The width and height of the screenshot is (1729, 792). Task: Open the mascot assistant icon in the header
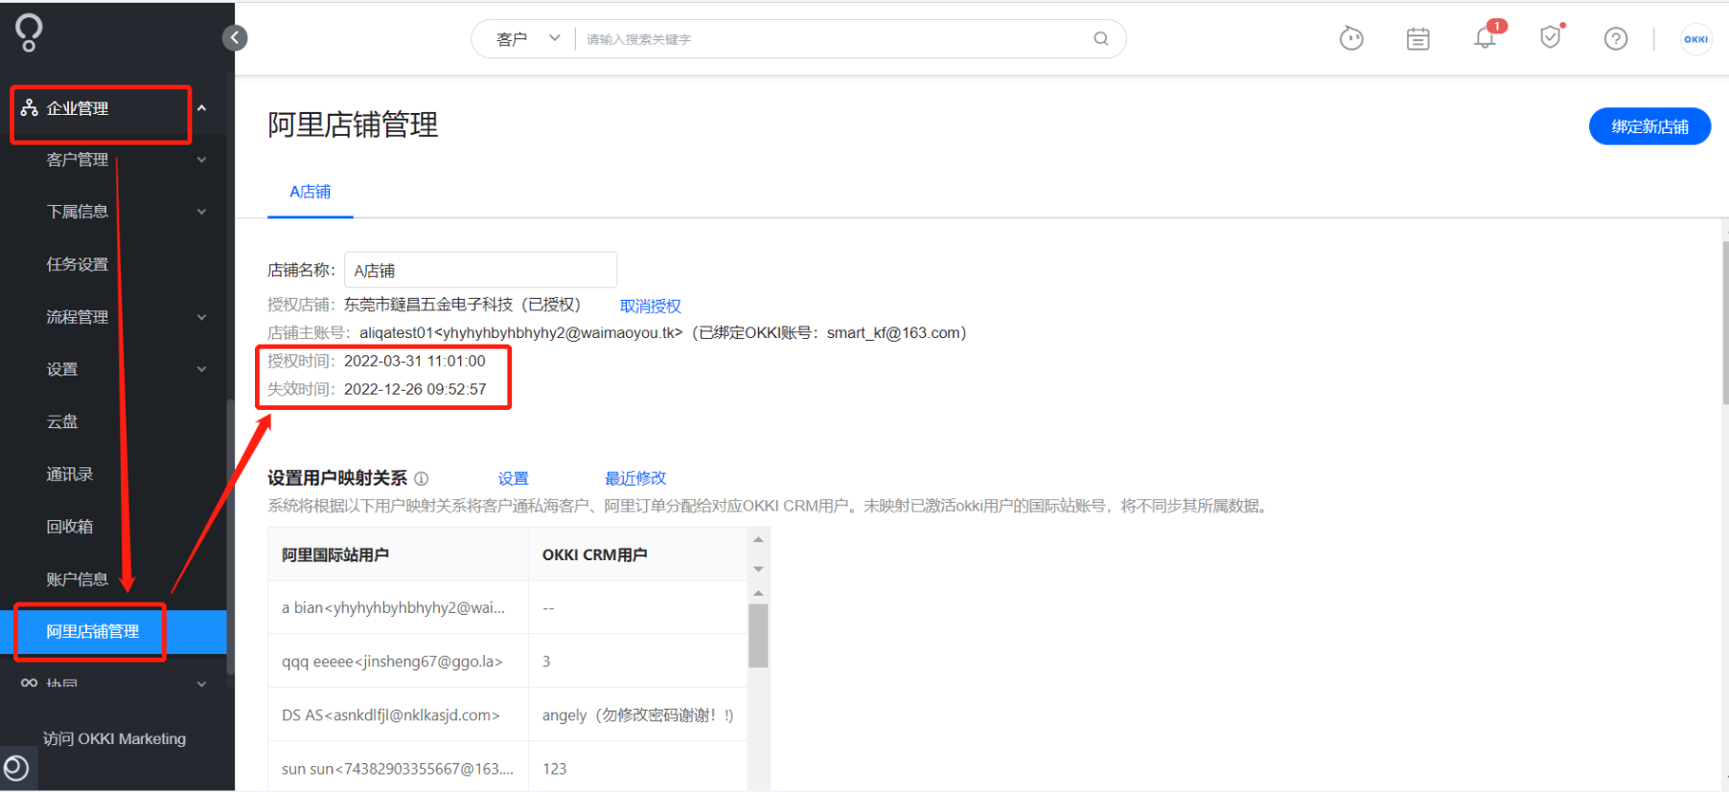click(x=1351, y=38)
